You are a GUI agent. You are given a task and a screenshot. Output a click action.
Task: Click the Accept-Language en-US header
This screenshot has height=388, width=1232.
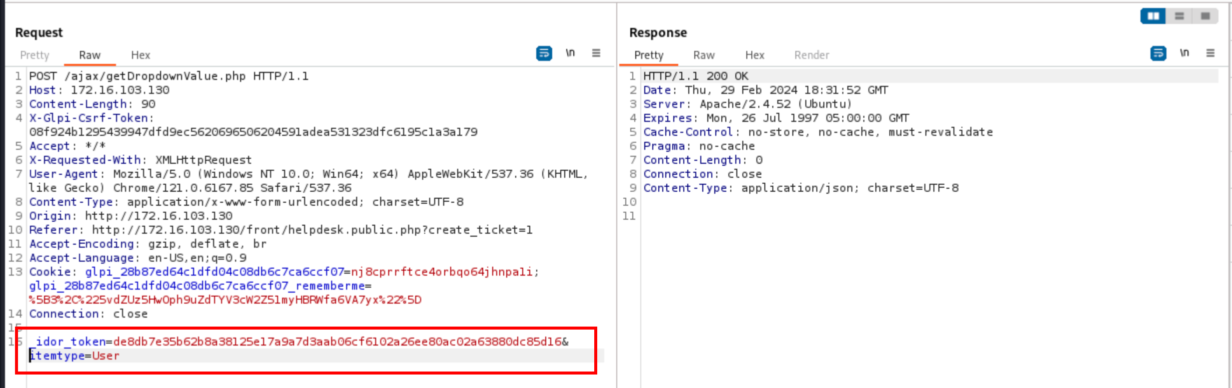[x=138, y=258]
